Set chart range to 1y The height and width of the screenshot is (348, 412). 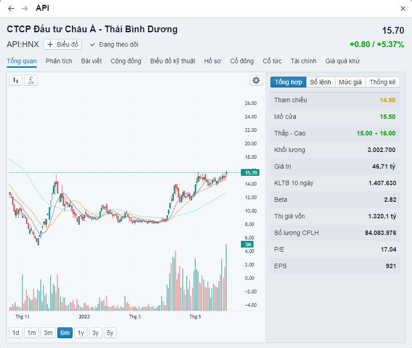(81, 333)
